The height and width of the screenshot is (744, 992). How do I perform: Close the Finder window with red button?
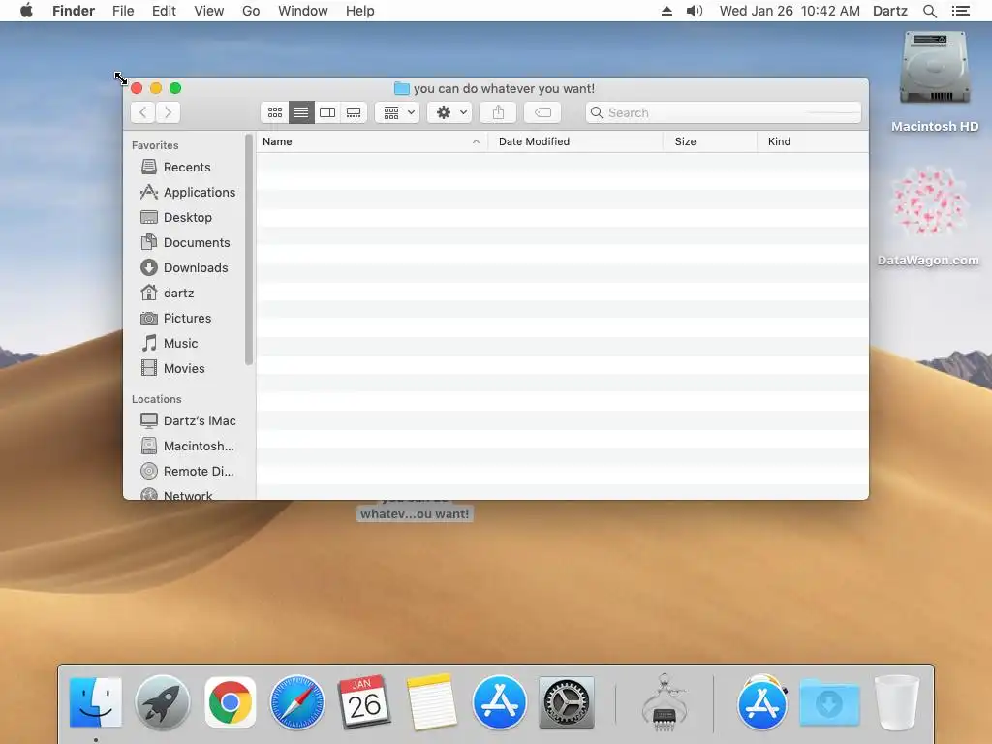point(137,88)
